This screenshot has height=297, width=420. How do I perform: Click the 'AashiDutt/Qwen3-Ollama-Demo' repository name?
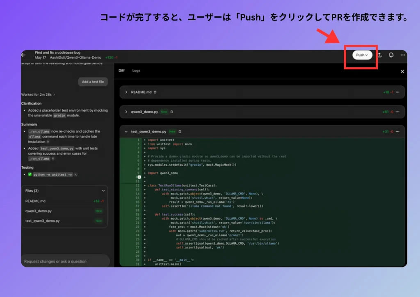point(75,57)
